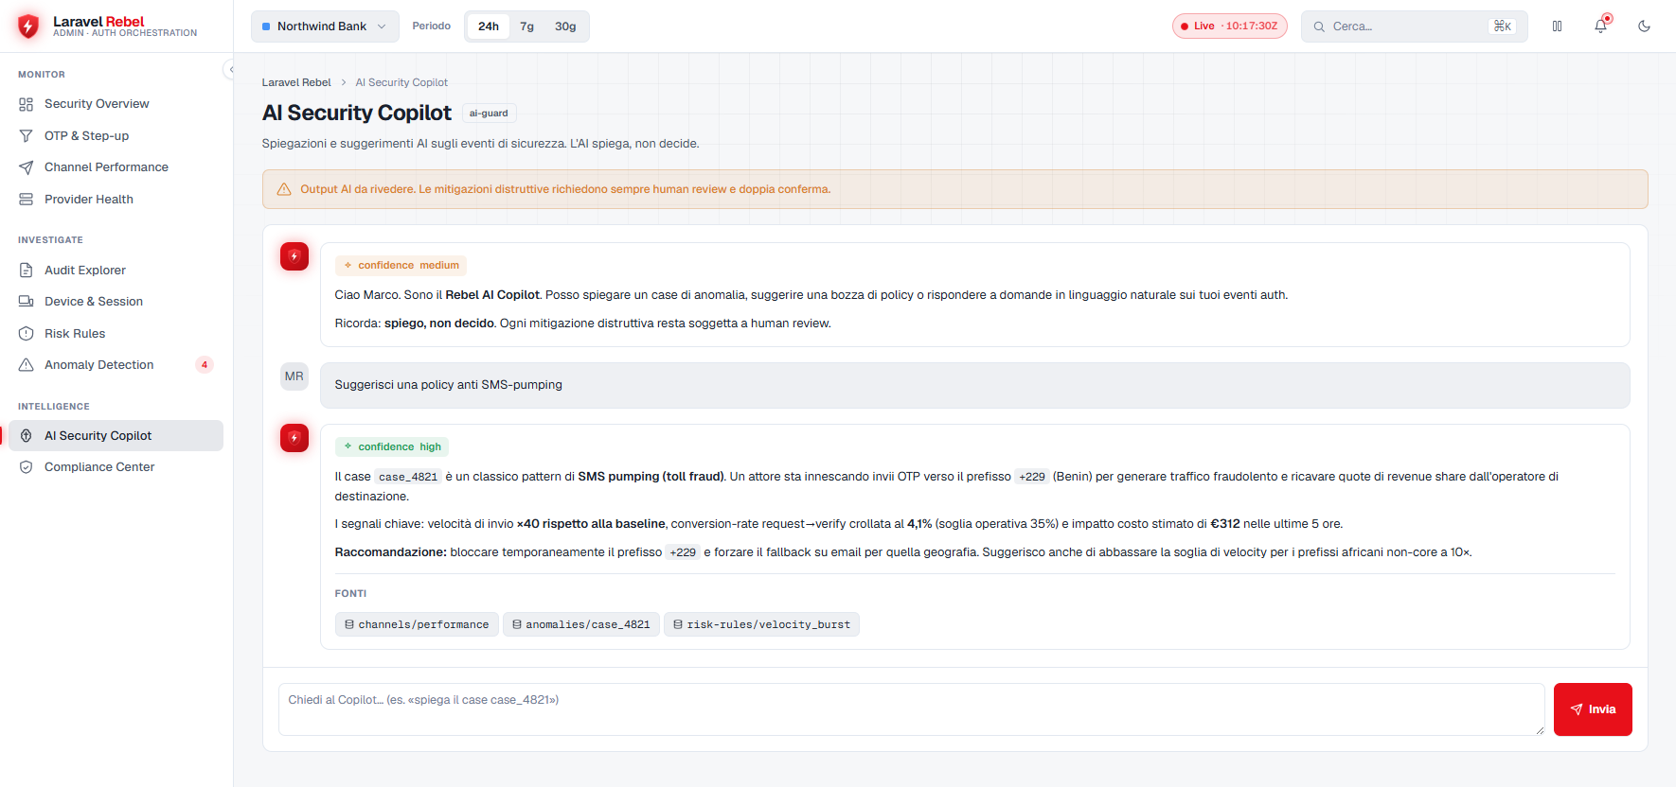Click the Anomaly Detection badge showing 4
The height and width of the screenshot is (787, 1676).
pyautogui.click(x=205, y=365)
